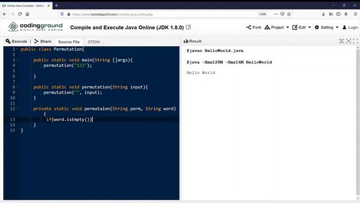This screenshot has height=203, width=360.
Task: Click the 140% zoom level indicator
Action: 263,14
